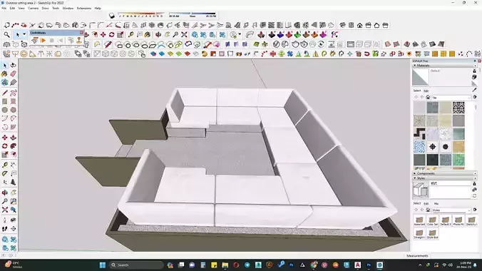Screen dimensions: 482x271
Task: Click the red rotate arrows icon in second toolbar row
Action: pyautogui.click(x=111, y=35)
